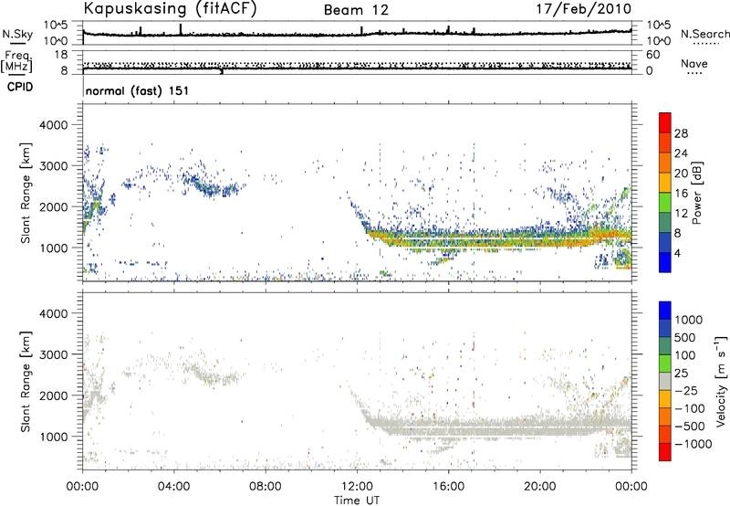Click the '4' label on Power color bar
This screenshot has width=730, height=506.
click(x=677, y=253)
